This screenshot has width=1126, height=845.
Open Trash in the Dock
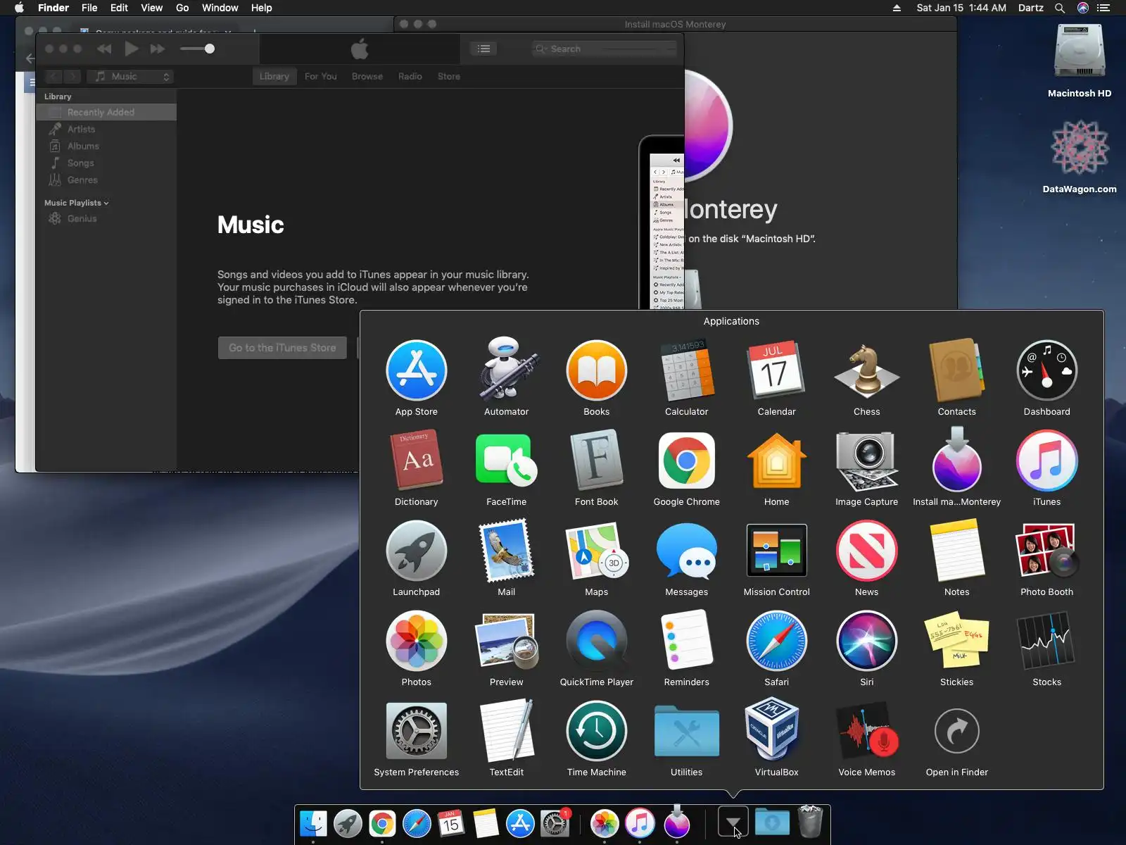[x=810, y=822]
